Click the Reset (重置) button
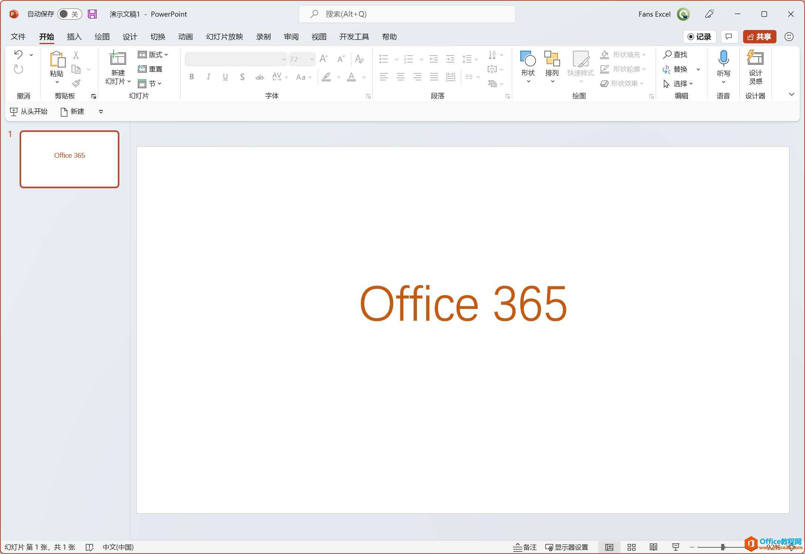The height and width of the screenshot is (554, 805). (x=150, y=69)
